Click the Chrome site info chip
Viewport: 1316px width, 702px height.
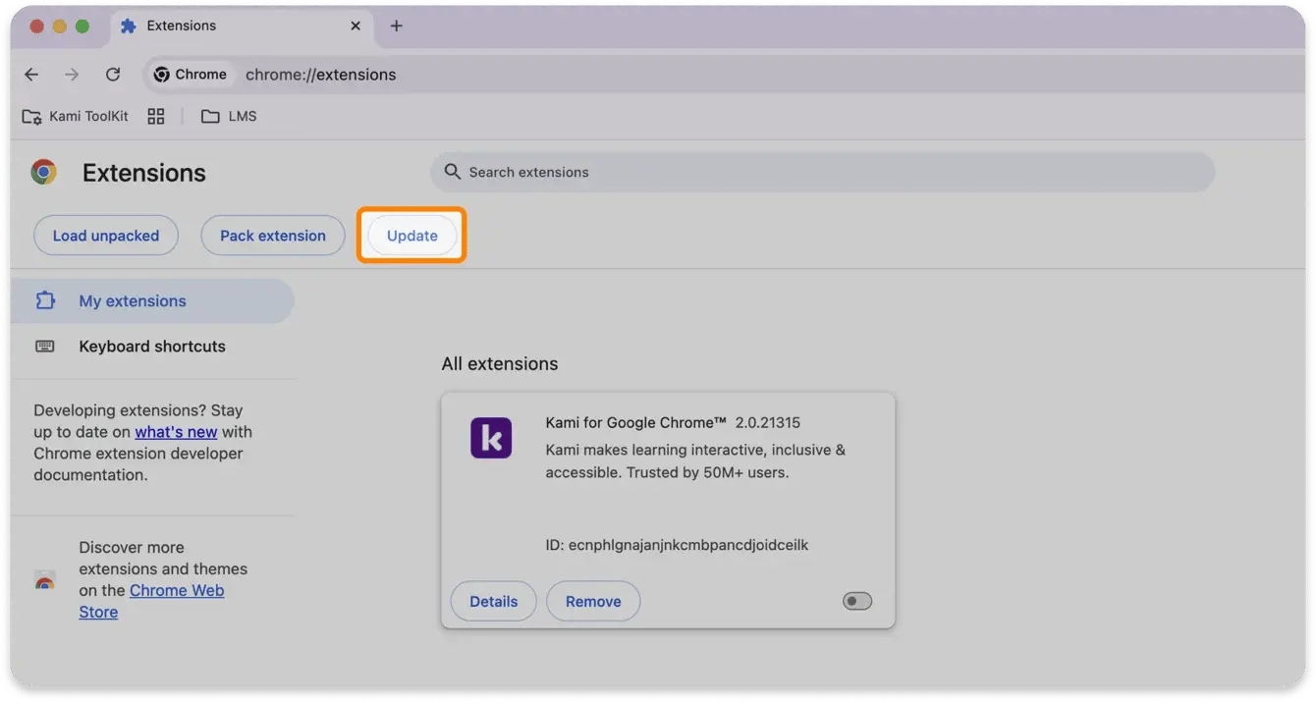[x=191, y=75]
